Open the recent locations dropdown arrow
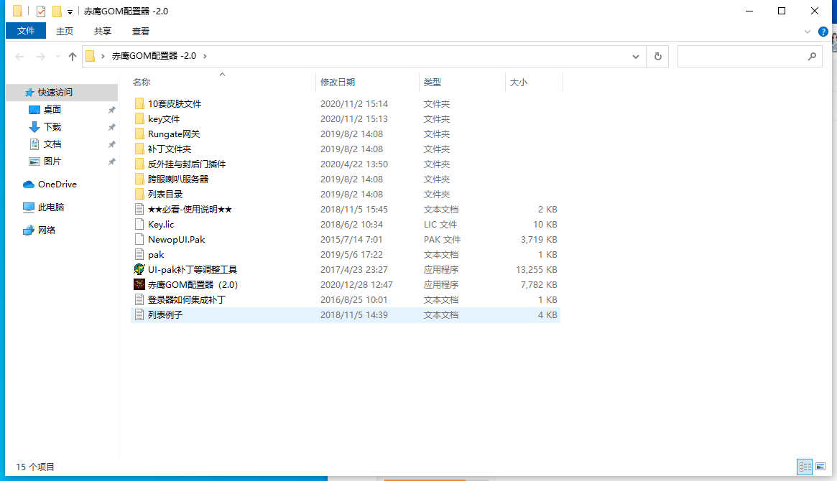 pos(57,56)
